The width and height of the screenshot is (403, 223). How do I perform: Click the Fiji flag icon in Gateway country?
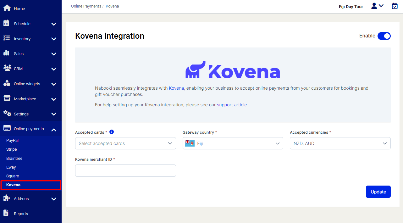pyautogui.click(x=190, y=143)
